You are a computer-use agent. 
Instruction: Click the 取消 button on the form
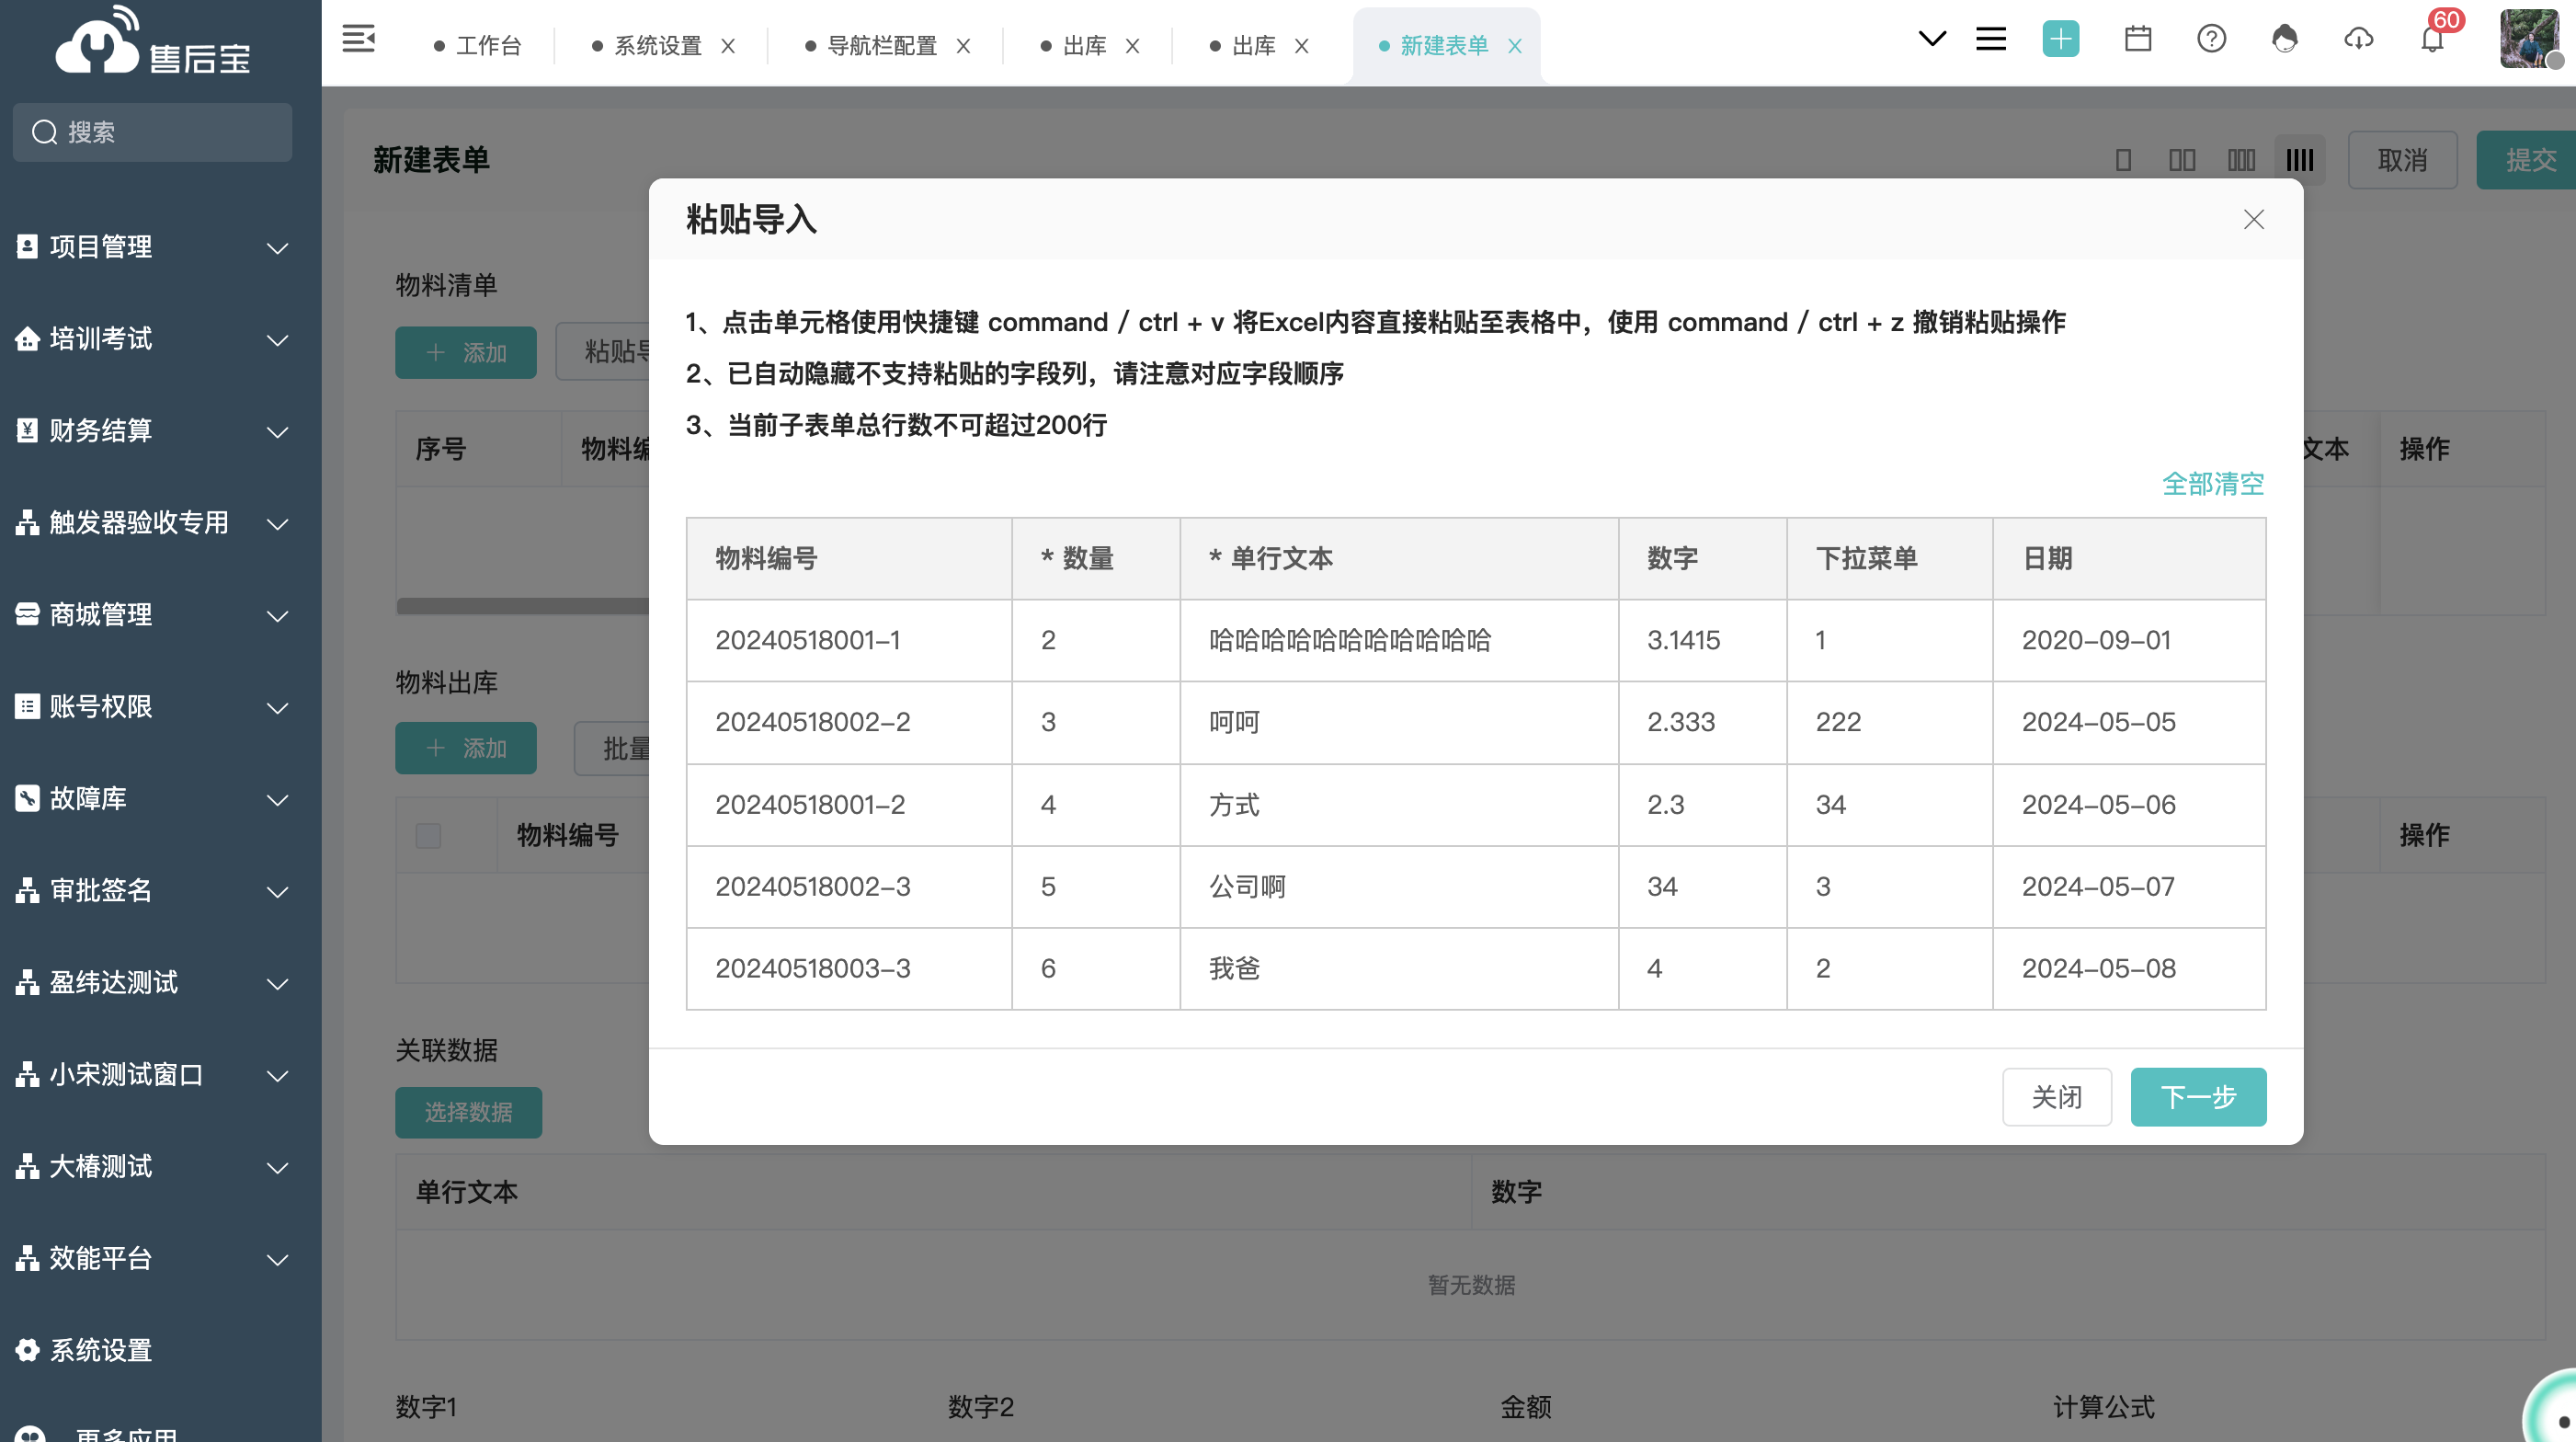(2402, 160)
